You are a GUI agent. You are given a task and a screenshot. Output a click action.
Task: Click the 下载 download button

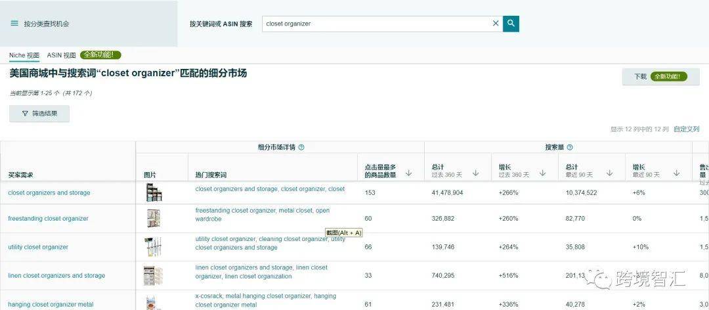pyautogui.click(x=660, y=76)
